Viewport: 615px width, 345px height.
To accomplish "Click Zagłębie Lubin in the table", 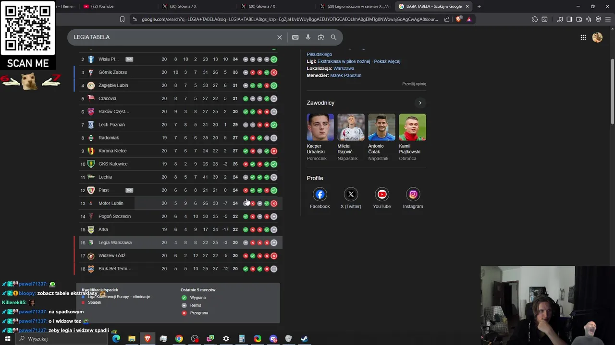I will point(113,85).
